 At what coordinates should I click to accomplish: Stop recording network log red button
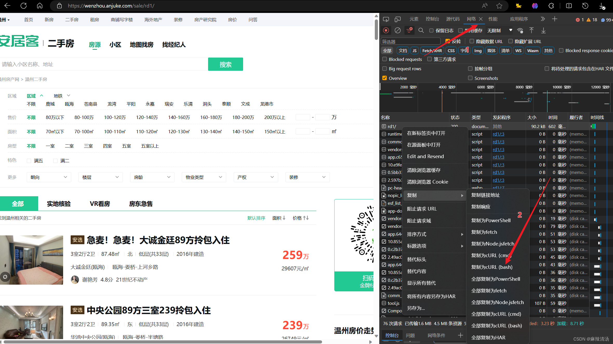[386, 30]
